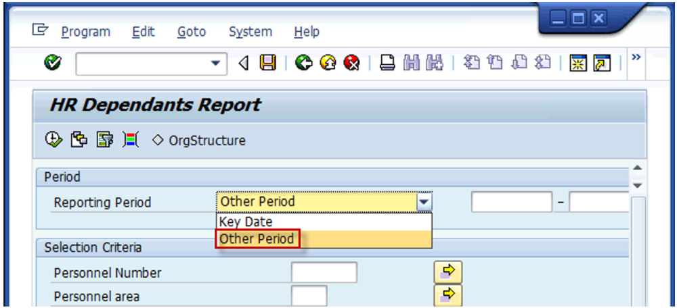Click the Personnel area input field
Image resolution: width=677 pixels, height=308 pixels.
tap(309, 296)
